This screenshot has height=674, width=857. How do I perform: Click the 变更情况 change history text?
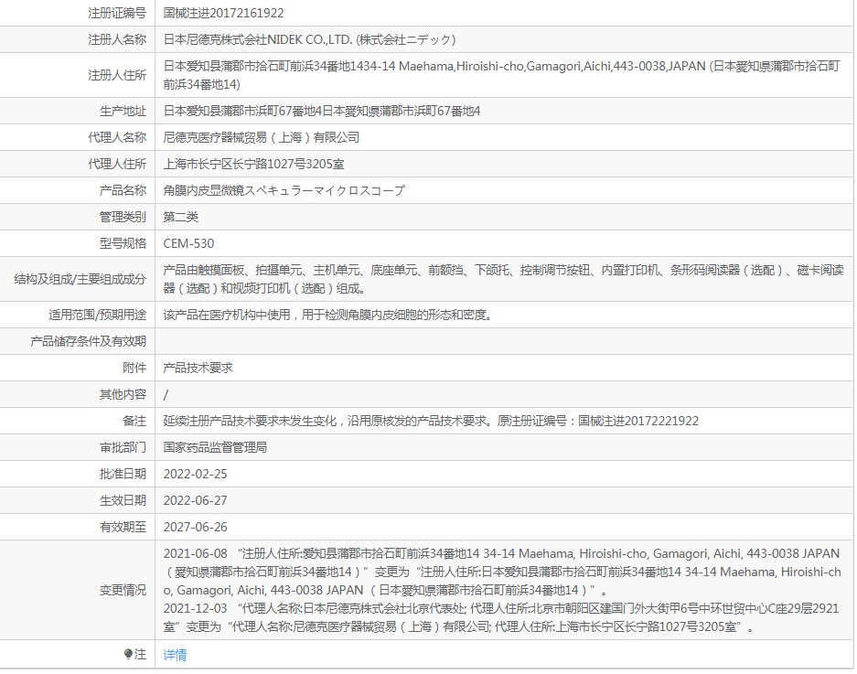[x=502, y=590]
